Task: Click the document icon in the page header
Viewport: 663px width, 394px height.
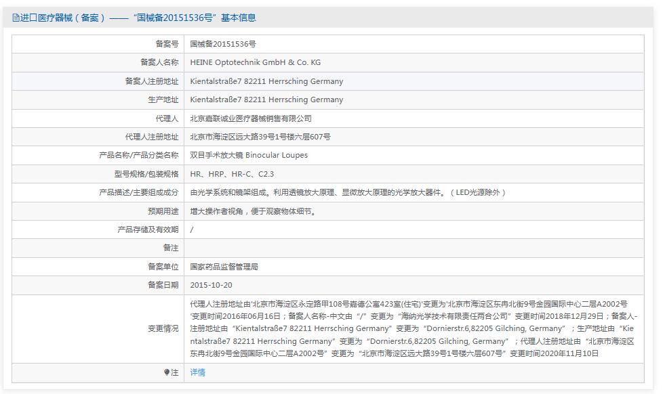Action: click(16, 18)
